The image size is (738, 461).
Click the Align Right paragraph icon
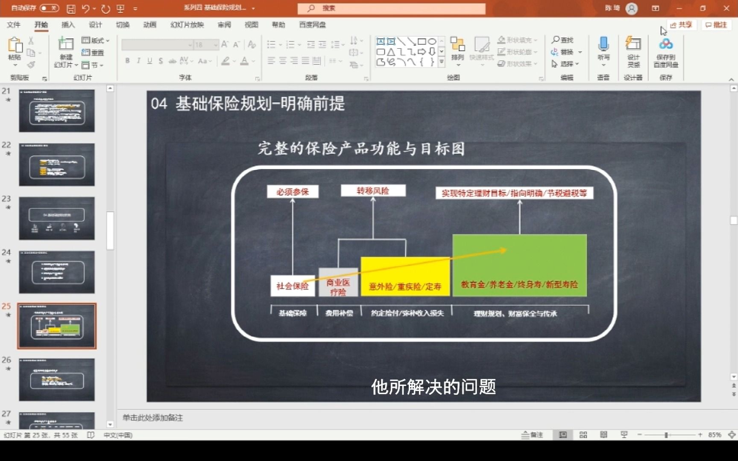tap(294, 61)
